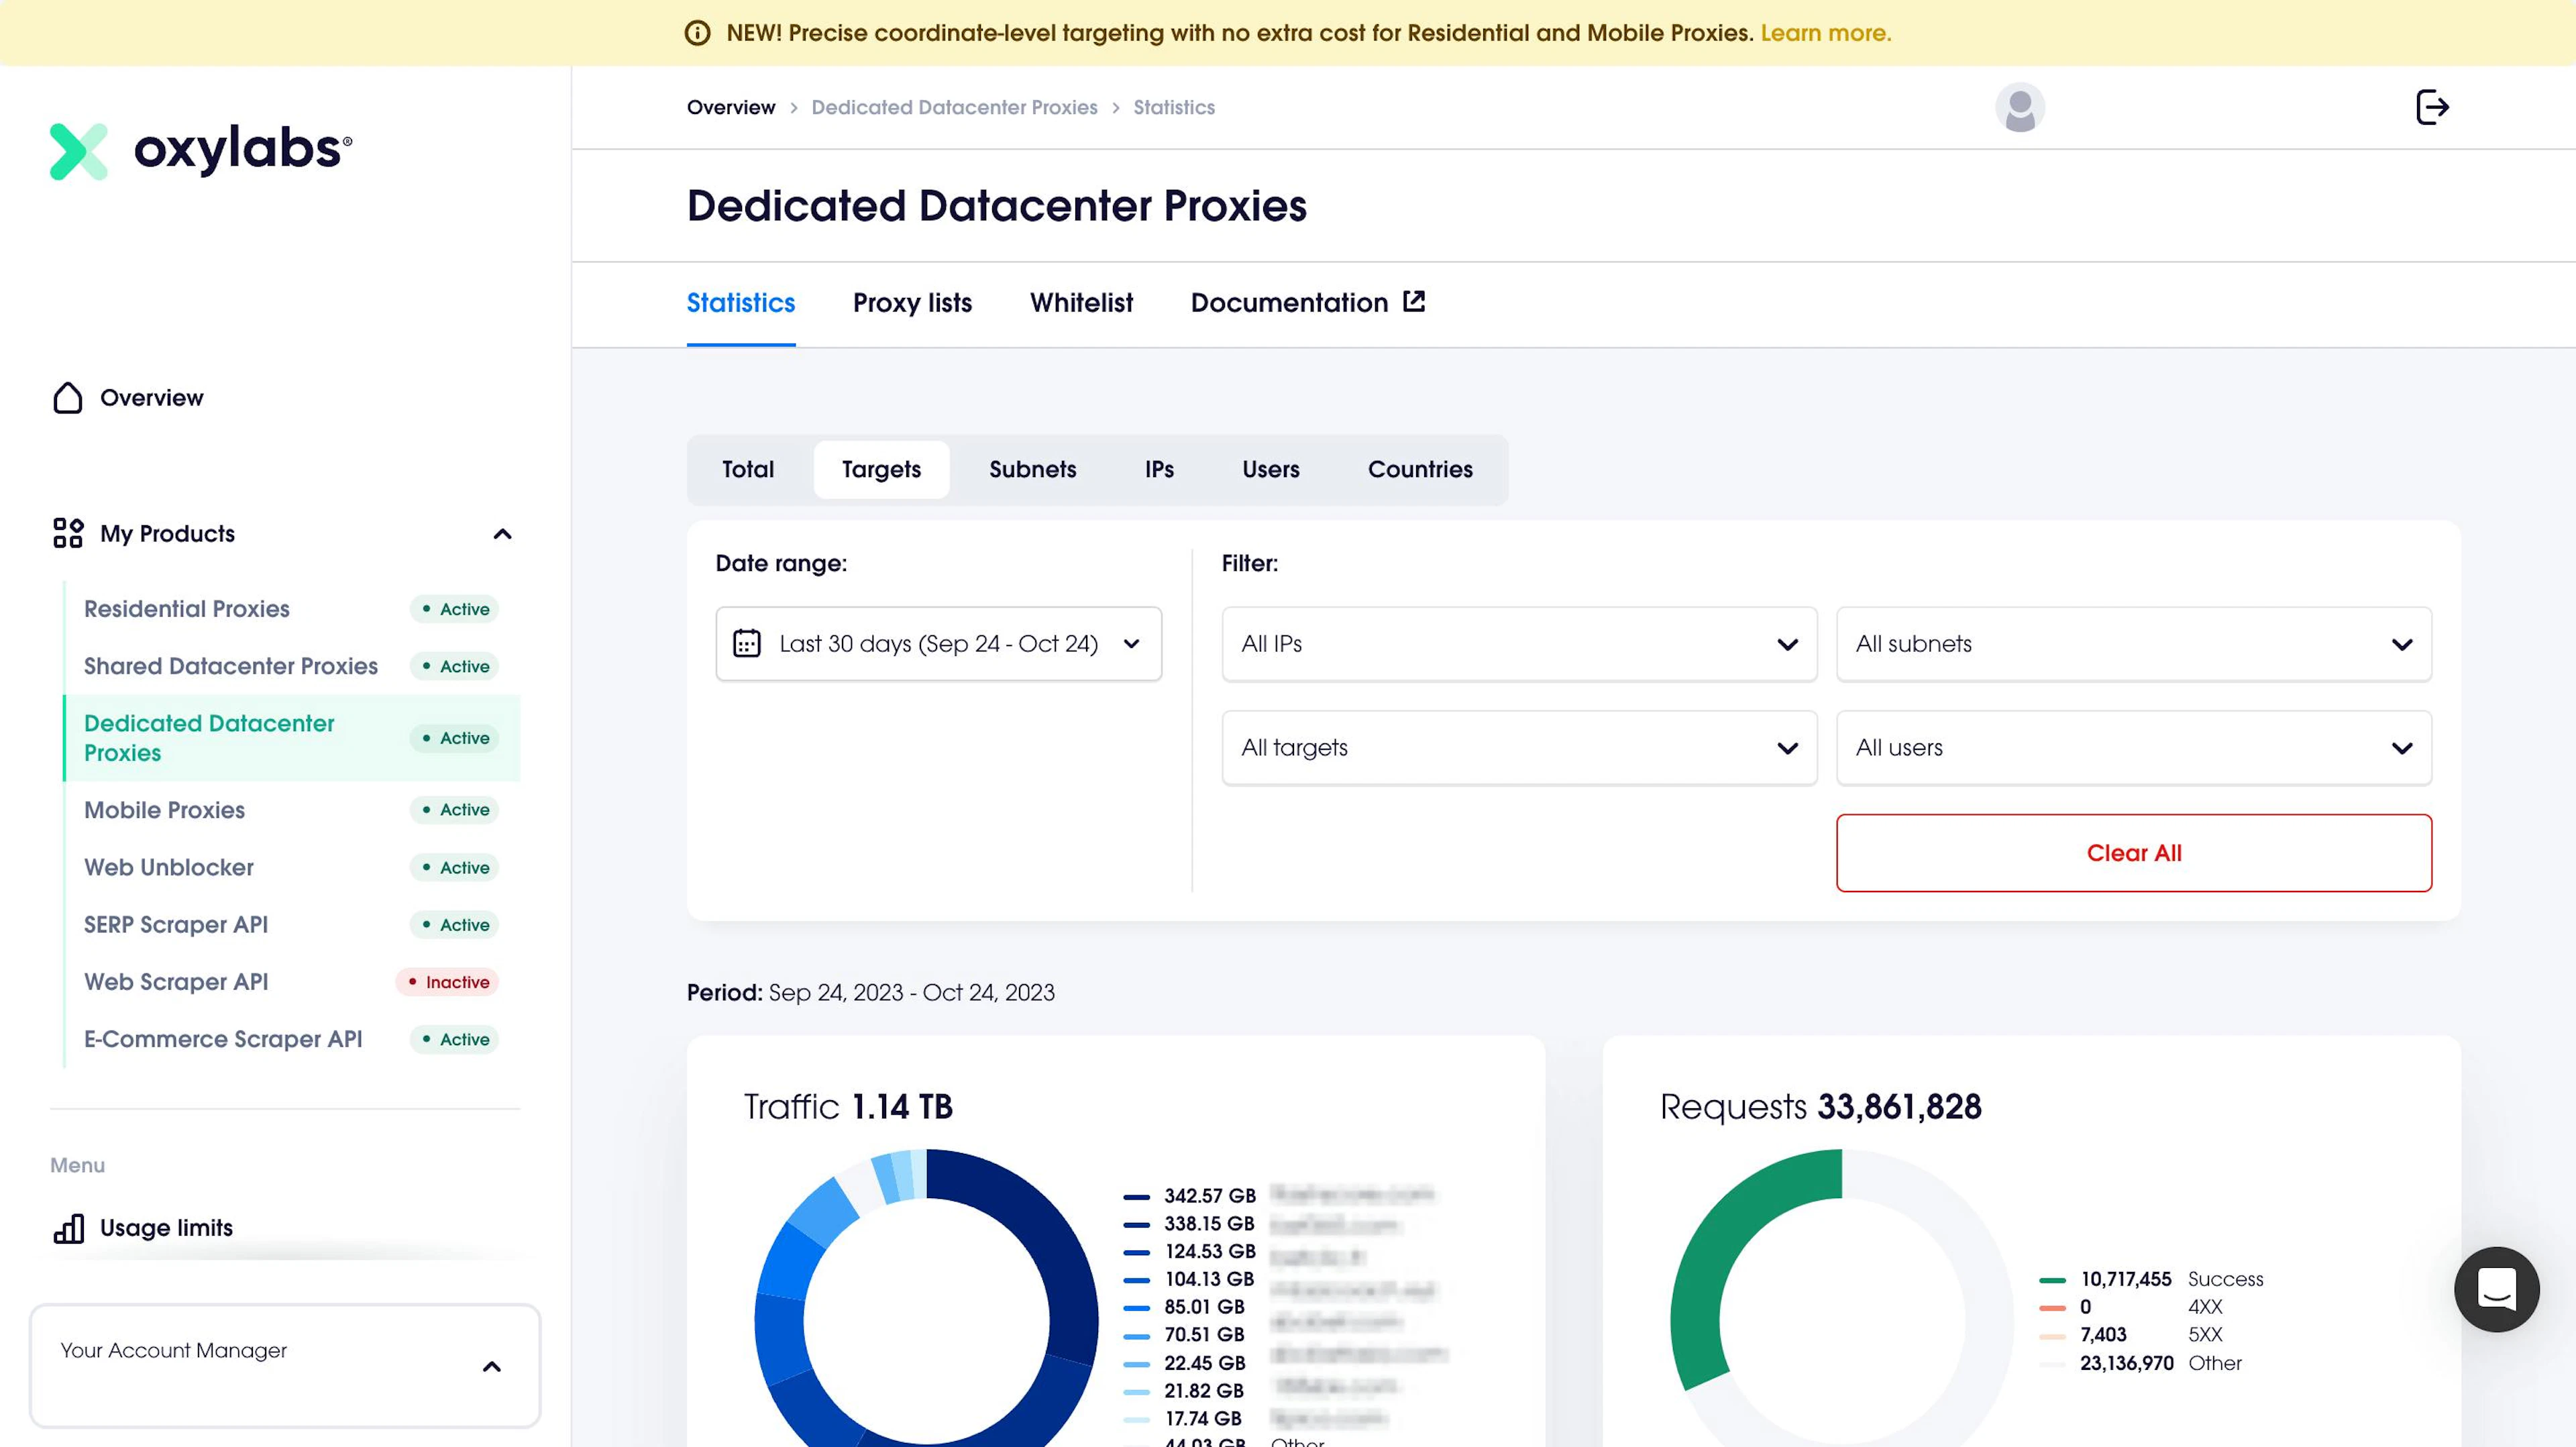Viewport: 2576px width, 1447px height.
Task: Click Dedicated Datacenter Proxies in breadcrumb
Action: [954, 107]
